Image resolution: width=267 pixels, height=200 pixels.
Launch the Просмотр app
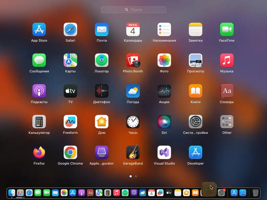click(196, 60)
